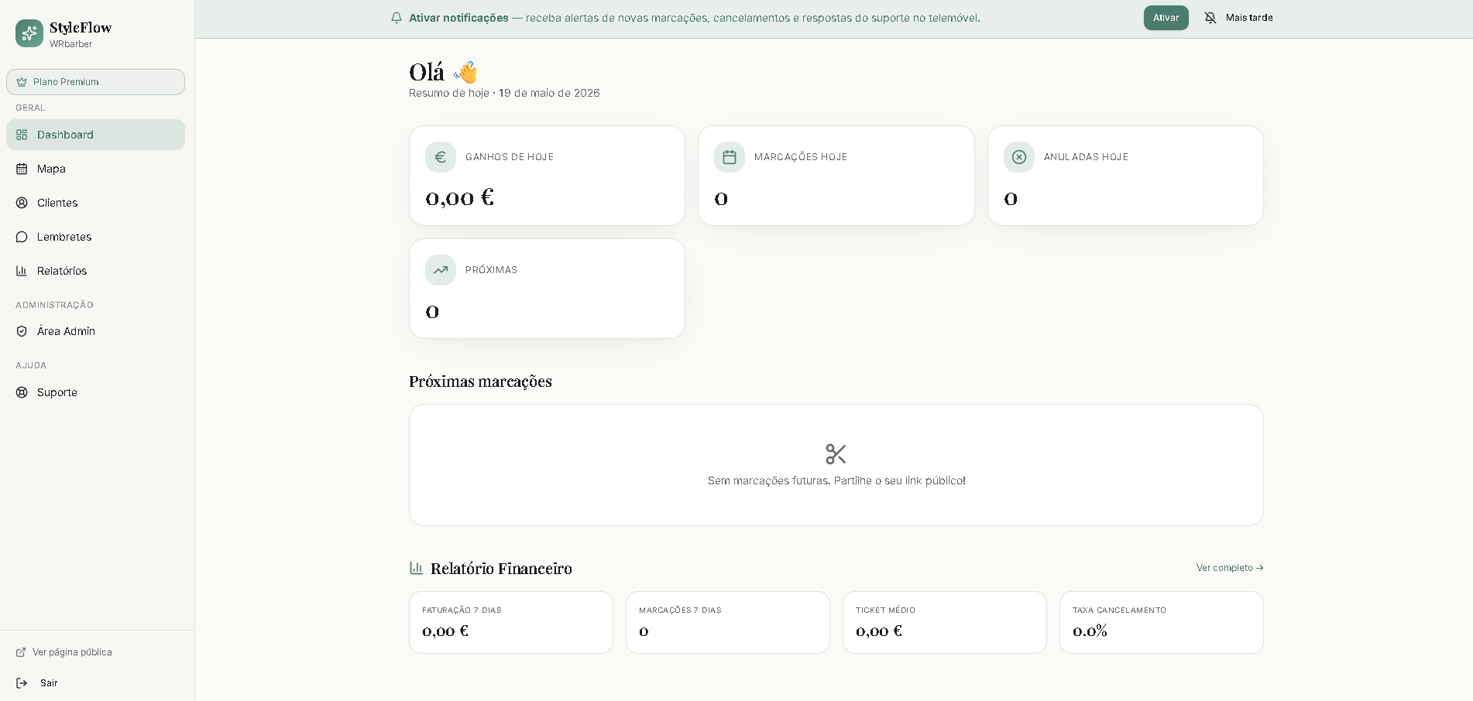Select the Faturação 7 dias card
The height and width of the screenshot is (701, 1473).
coord(511,623)
